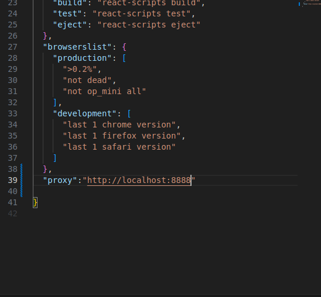Image resolution: width=321 pixels, height=297 pixels.
Task: Click line number 40 in gutter
Action: coord(13,191)
